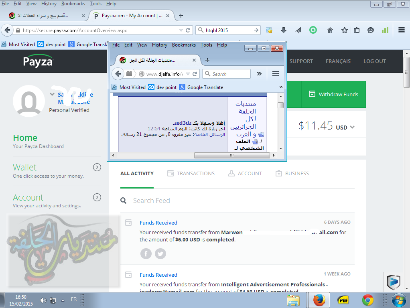Show more toolbar items in djelfa window
The width and height of the screenshot is (410, 308).
259,74
